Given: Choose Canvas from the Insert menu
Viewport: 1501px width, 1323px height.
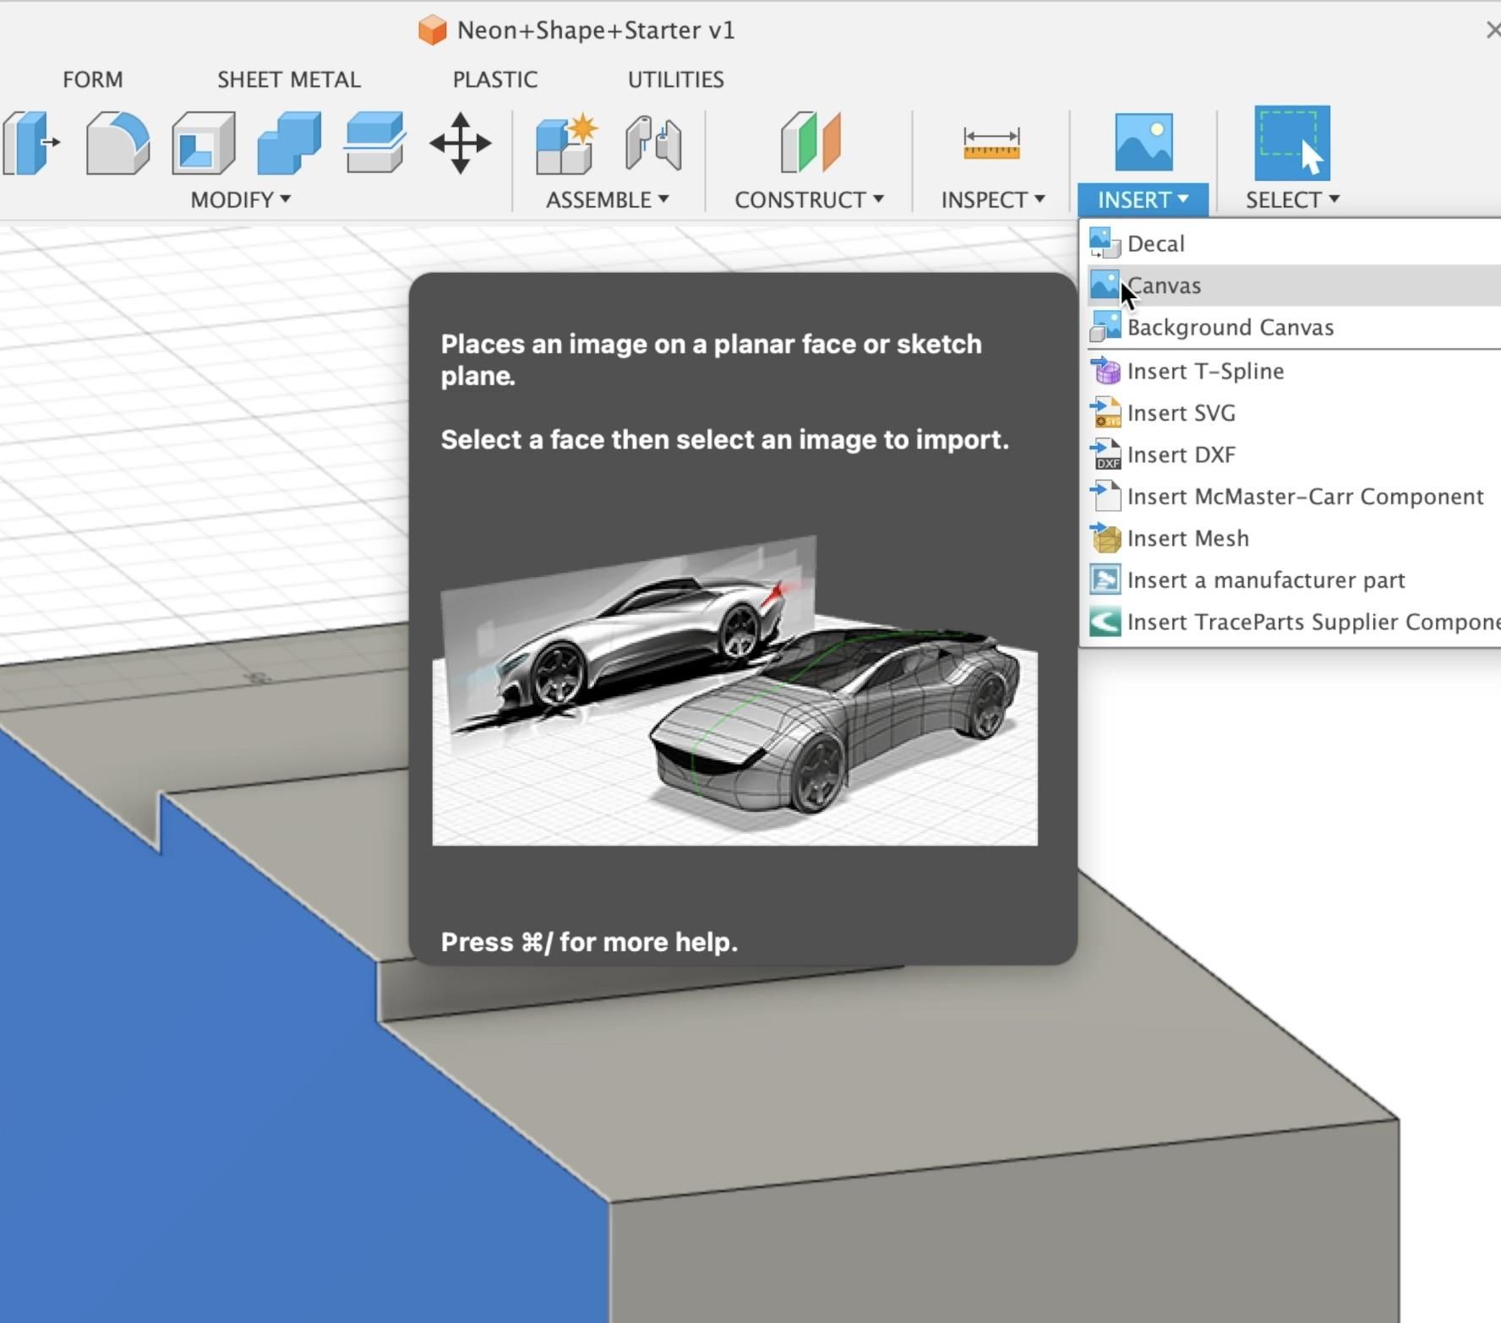Looking at the screenshot, I should pos(1165,285).
